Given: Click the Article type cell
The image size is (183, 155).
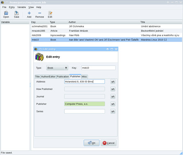Looking at the screenshot, I should coord(54,31).
